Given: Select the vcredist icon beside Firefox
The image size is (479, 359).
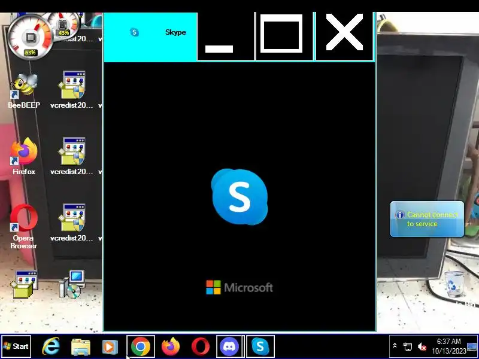Looking at the screenshot, I should click(72, 156).
